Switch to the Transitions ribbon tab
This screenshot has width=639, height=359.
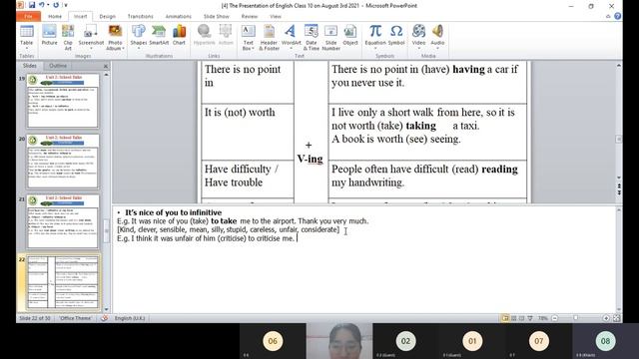(x=140, y=16)
